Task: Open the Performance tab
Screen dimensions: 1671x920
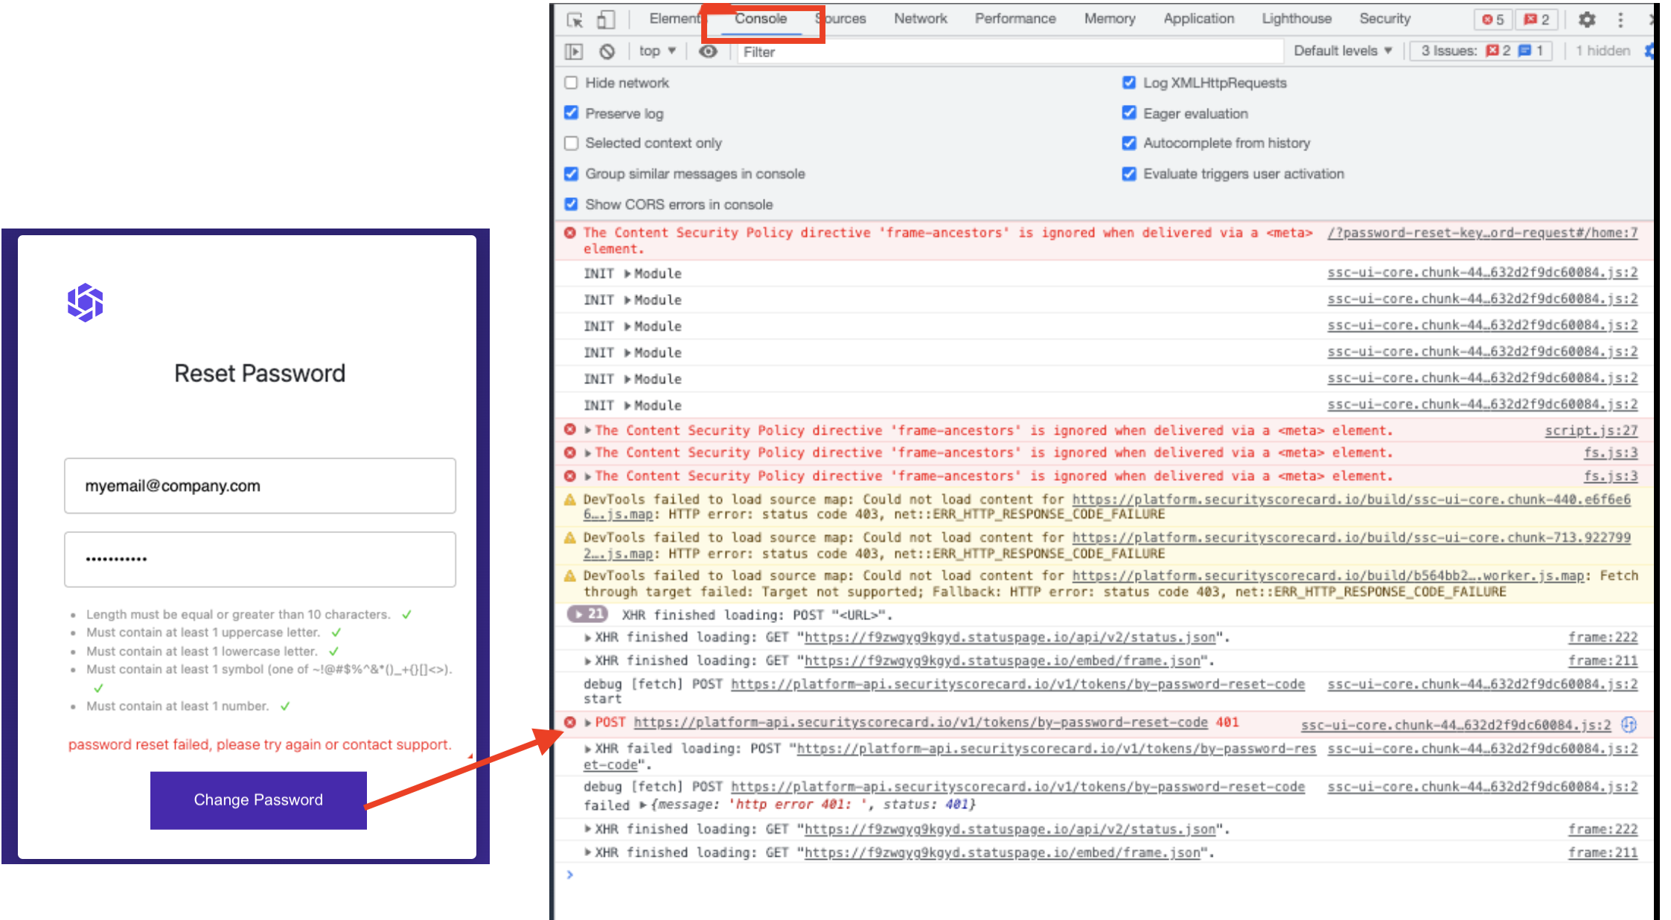Action: tap(1015, 19)
